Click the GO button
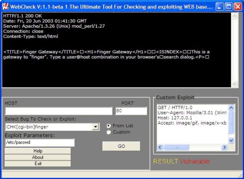Viewport: 244px width, 179px height. point(121,146)
